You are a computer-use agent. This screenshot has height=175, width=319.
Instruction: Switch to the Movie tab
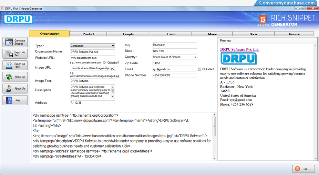[x=213, y=34]
